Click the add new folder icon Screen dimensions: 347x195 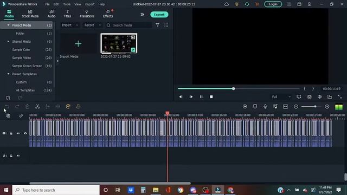click(x=8, y=97)
